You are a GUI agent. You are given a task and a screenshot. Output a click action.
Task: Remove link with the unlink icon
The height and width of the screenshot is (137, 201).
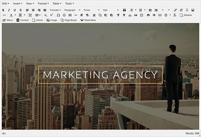pos(181,10)
